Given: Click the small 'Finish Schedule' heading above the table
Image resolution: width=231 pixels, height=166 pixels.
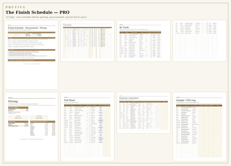Looking at the screenshot, I should click(x=67, y=25).
